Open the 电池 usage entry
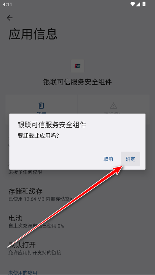Image resolution: width=155 pixels, height=275 pixels. 77,221
